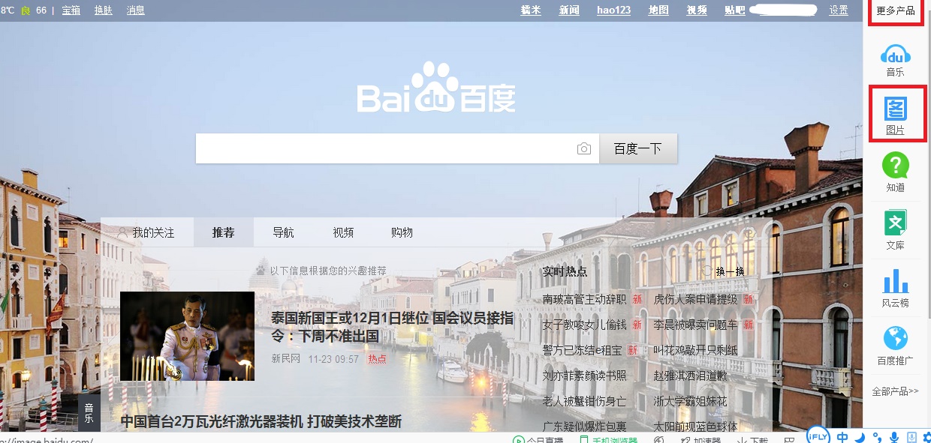Open the 设置 settings menu
931x443 pixels.
839,10
